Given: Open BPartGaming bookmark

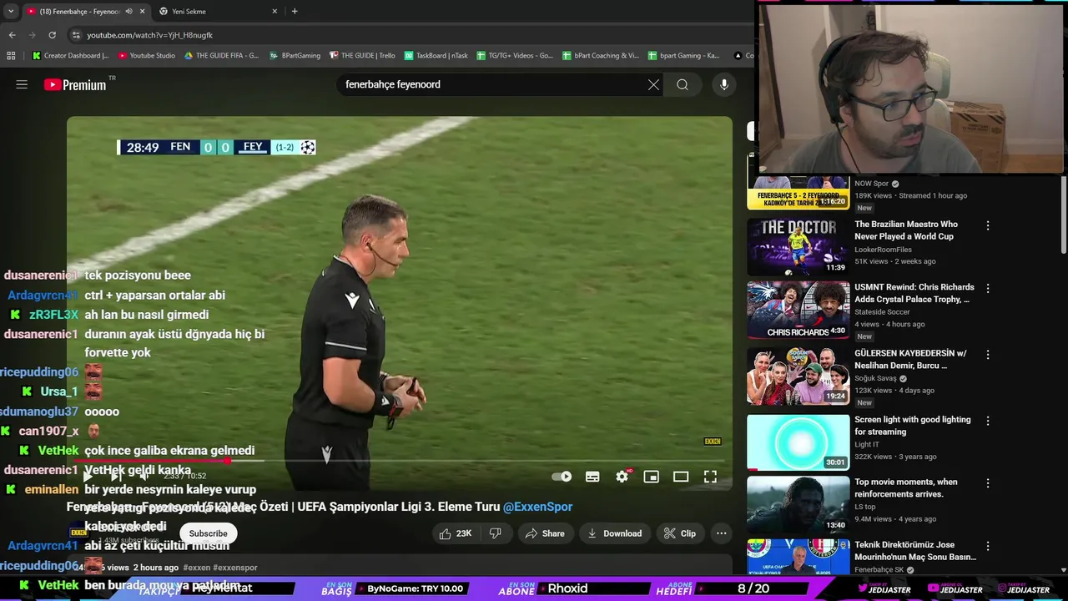Looking at the screenshot, I should coord(295,55).
